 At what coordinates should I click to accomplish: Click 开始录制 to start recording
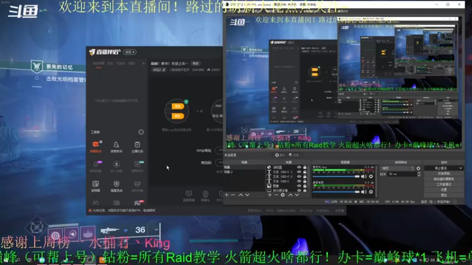click(444, 174)
